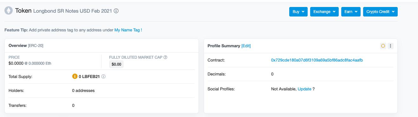Click the orange Total Supply warning icon
Image resolution: width=418 pixels, height=117 pixels.
pyautogui.click(x=75, y=76)
